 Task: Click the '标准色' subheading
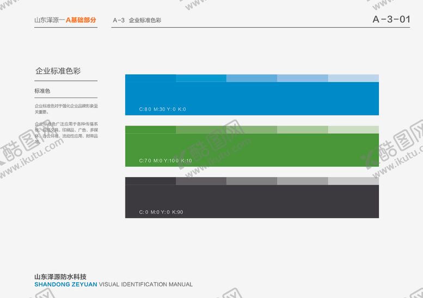(42, 91)
